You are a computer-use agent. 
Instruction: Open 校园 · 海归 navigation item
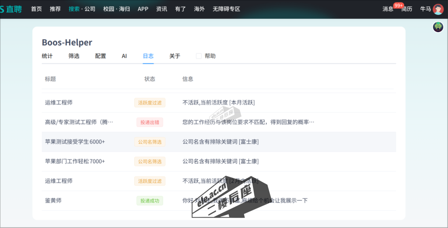point(116,9)
